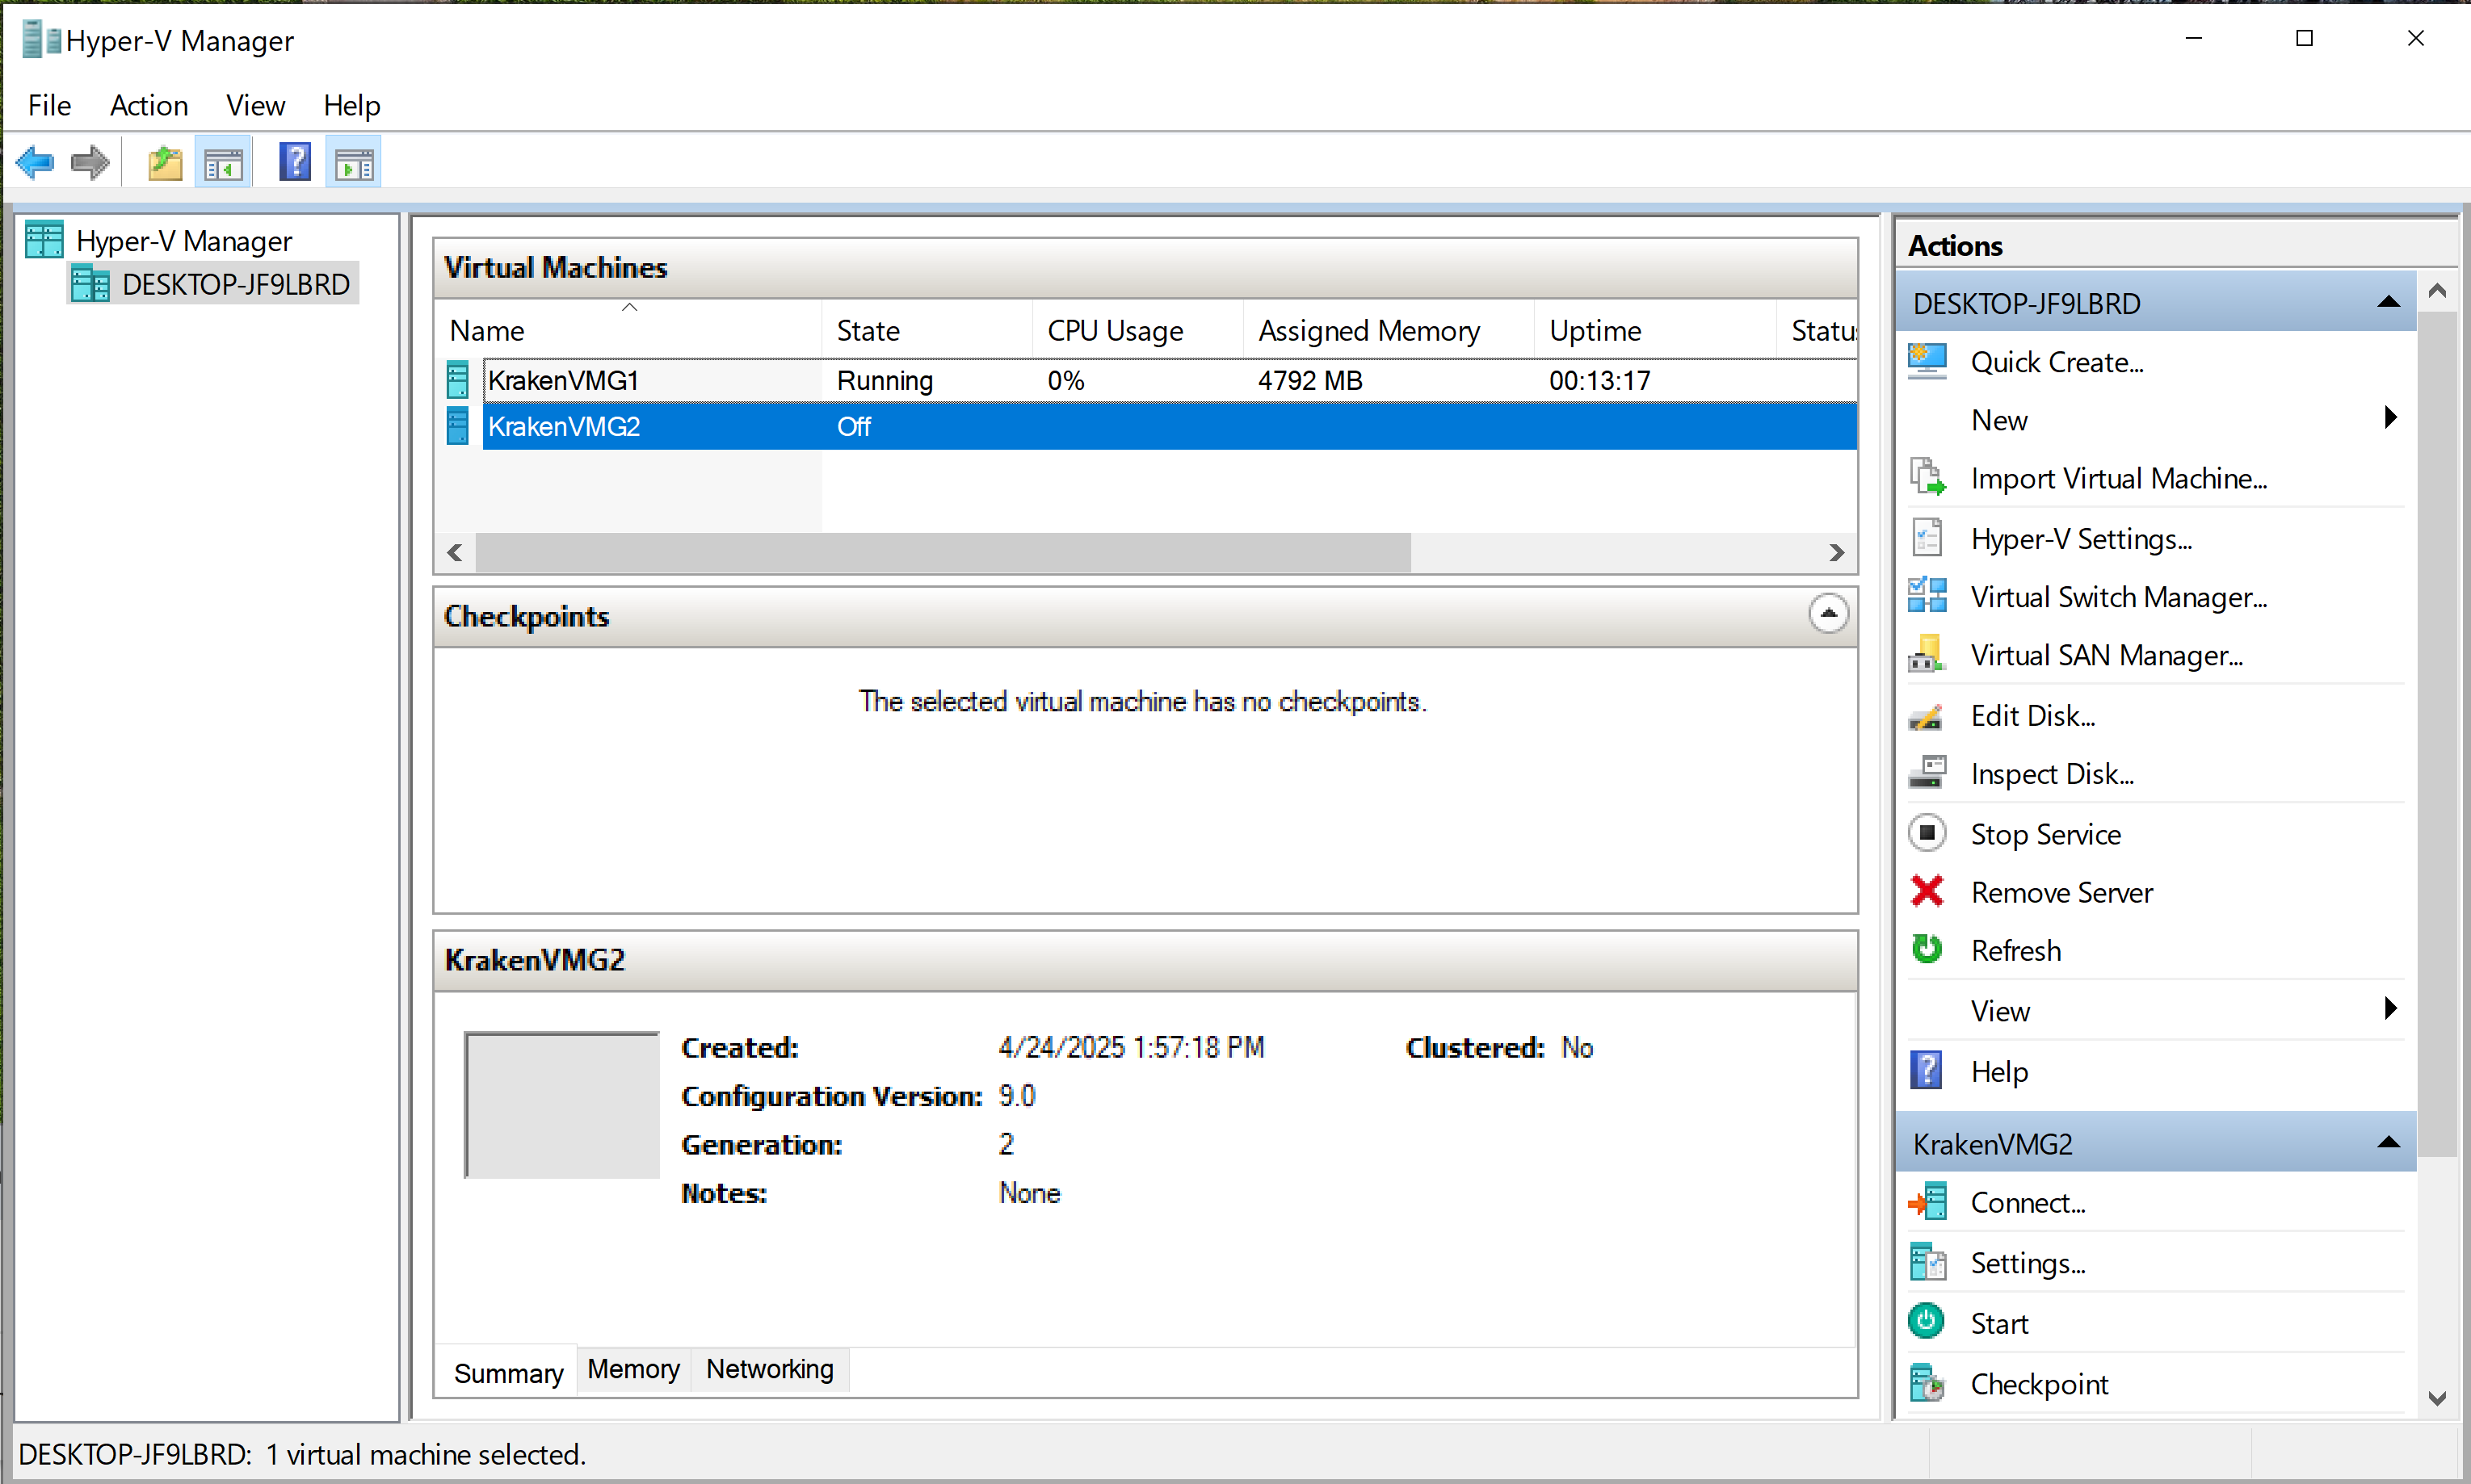Select the KrakenVMG1 row
Viewport: 2471px width, 1484px height.
click(563, 381)
